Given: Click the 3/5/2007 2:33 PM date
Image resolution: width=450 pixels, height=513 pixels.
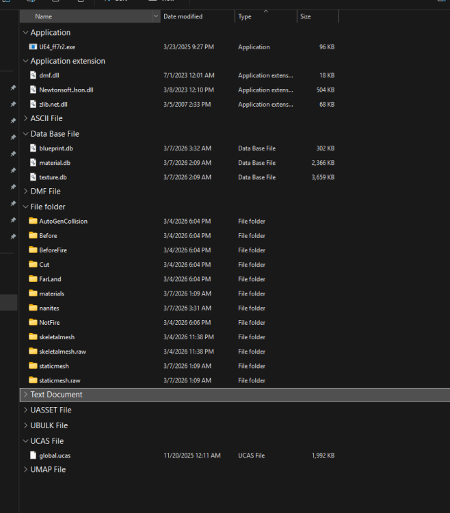Looking at the screenshot, I should coord(187,104).
